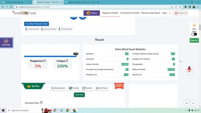Open the Grammar Checker relevant tool link
Image resolution: width=201 pixels, height=113 pixels.
coord(50,29)
